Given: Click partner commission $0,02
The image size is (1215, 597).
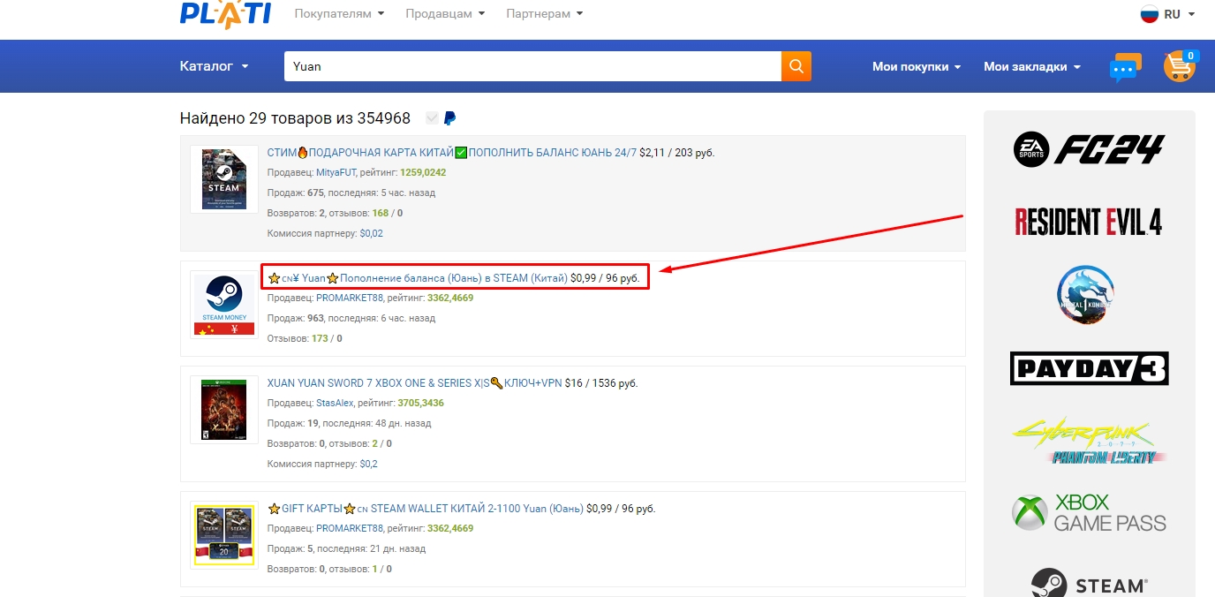Looking at the screenshot, I should (371, 234).
